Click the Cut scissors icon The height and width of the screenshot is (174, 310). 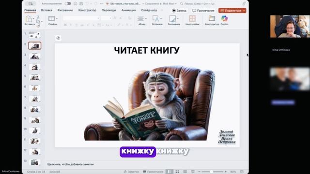click(x=38, y=17)
